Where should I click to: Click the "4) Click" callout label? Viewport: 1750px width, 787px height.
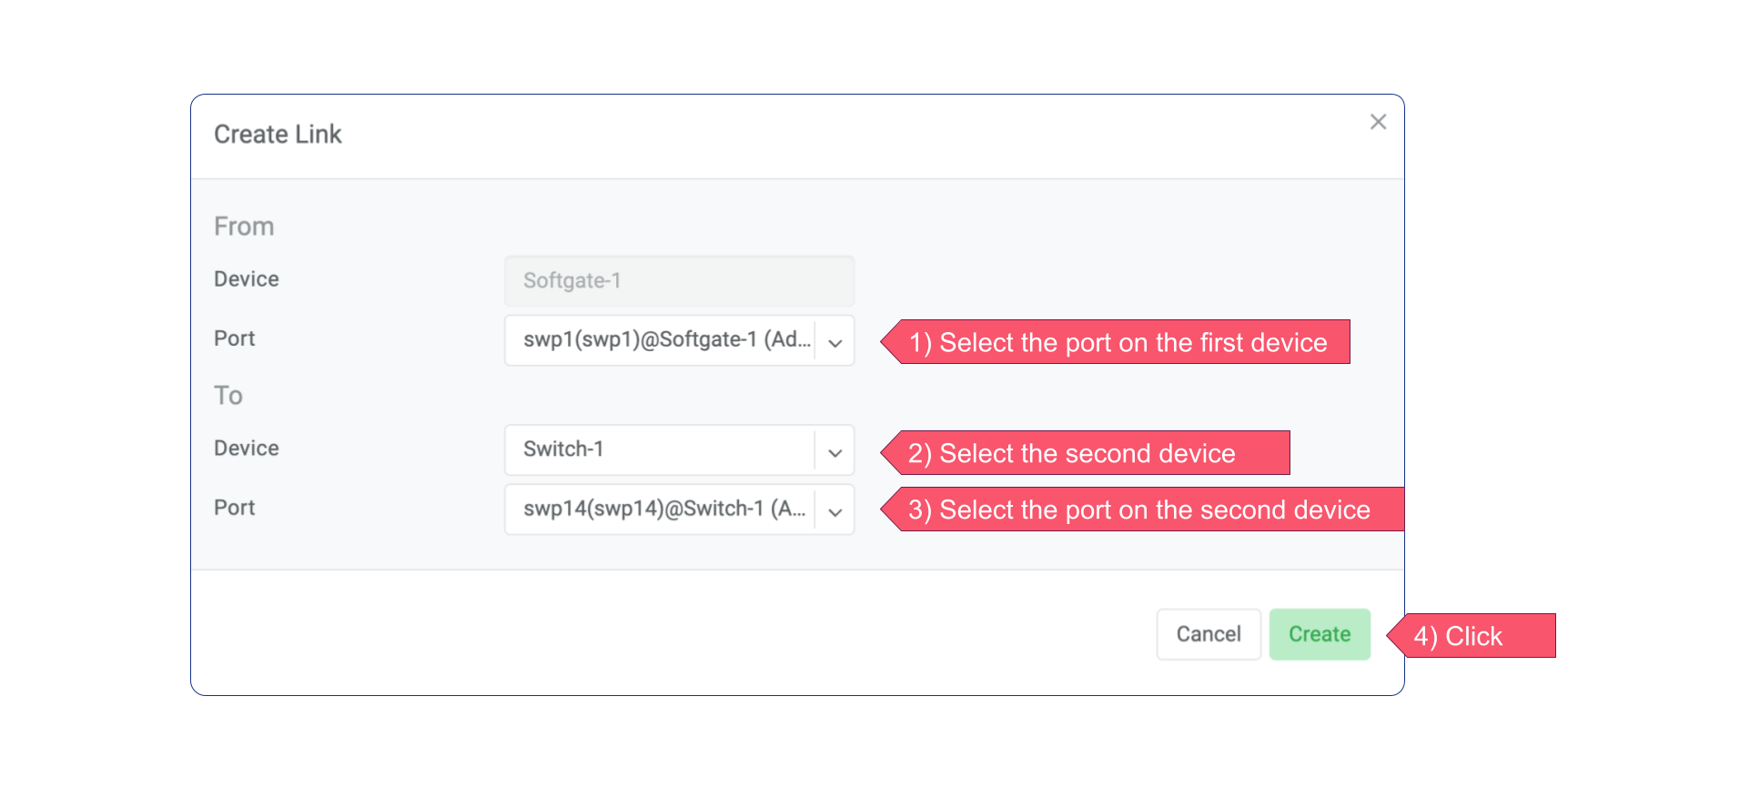1472,636
